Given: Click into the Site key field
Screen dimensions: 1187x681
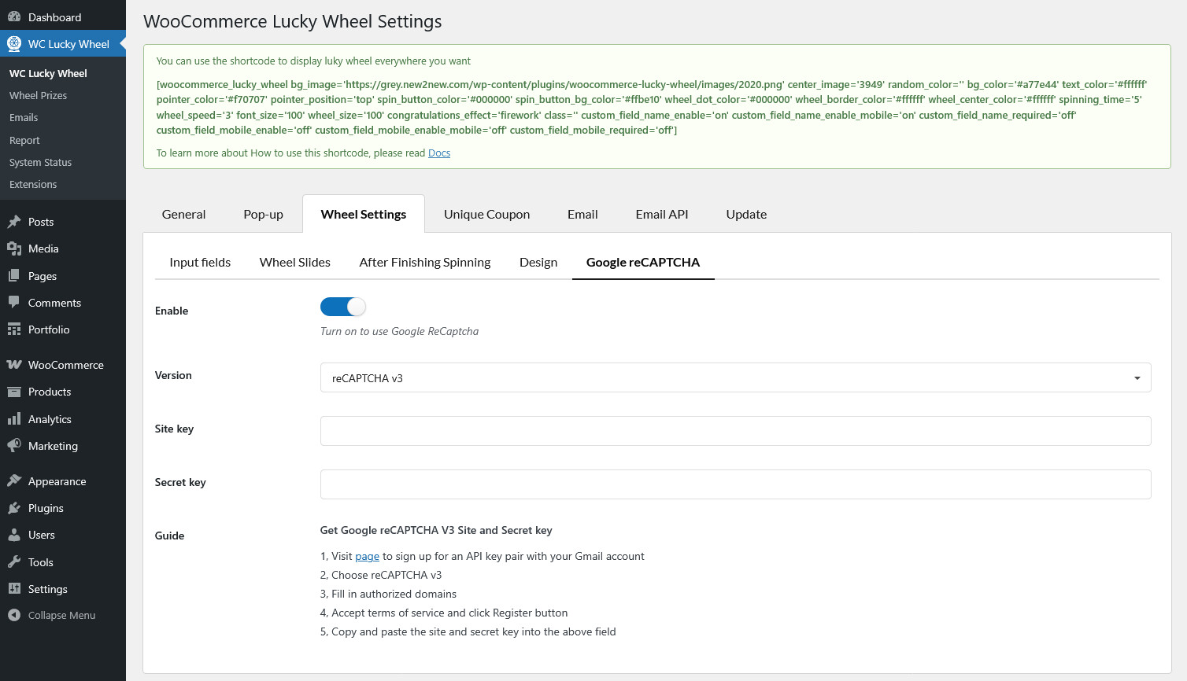Looking at the screenshot, I should tap(735, 431).
